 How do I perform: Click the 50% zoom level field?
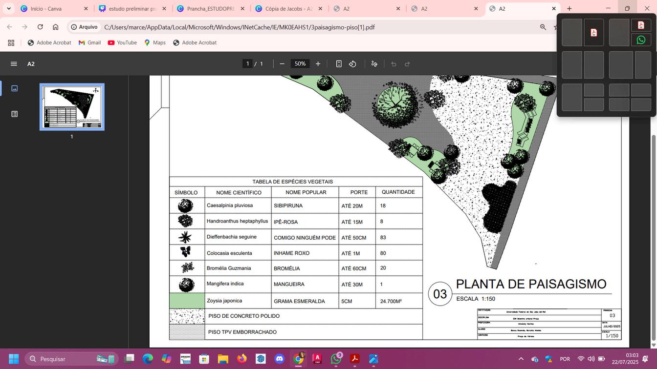[300, 64]
